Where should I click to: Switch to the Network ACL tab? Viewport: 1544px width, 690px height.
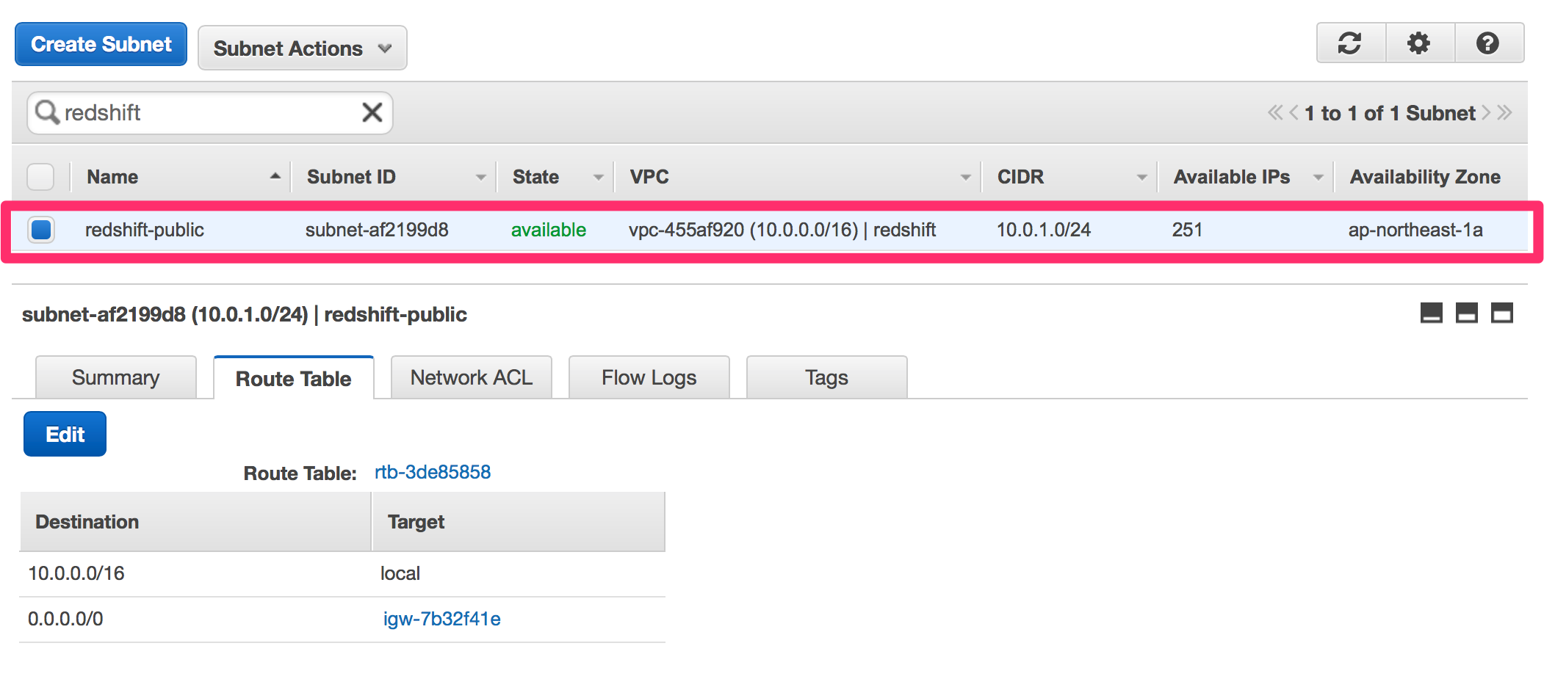click(x=472, y=377)
